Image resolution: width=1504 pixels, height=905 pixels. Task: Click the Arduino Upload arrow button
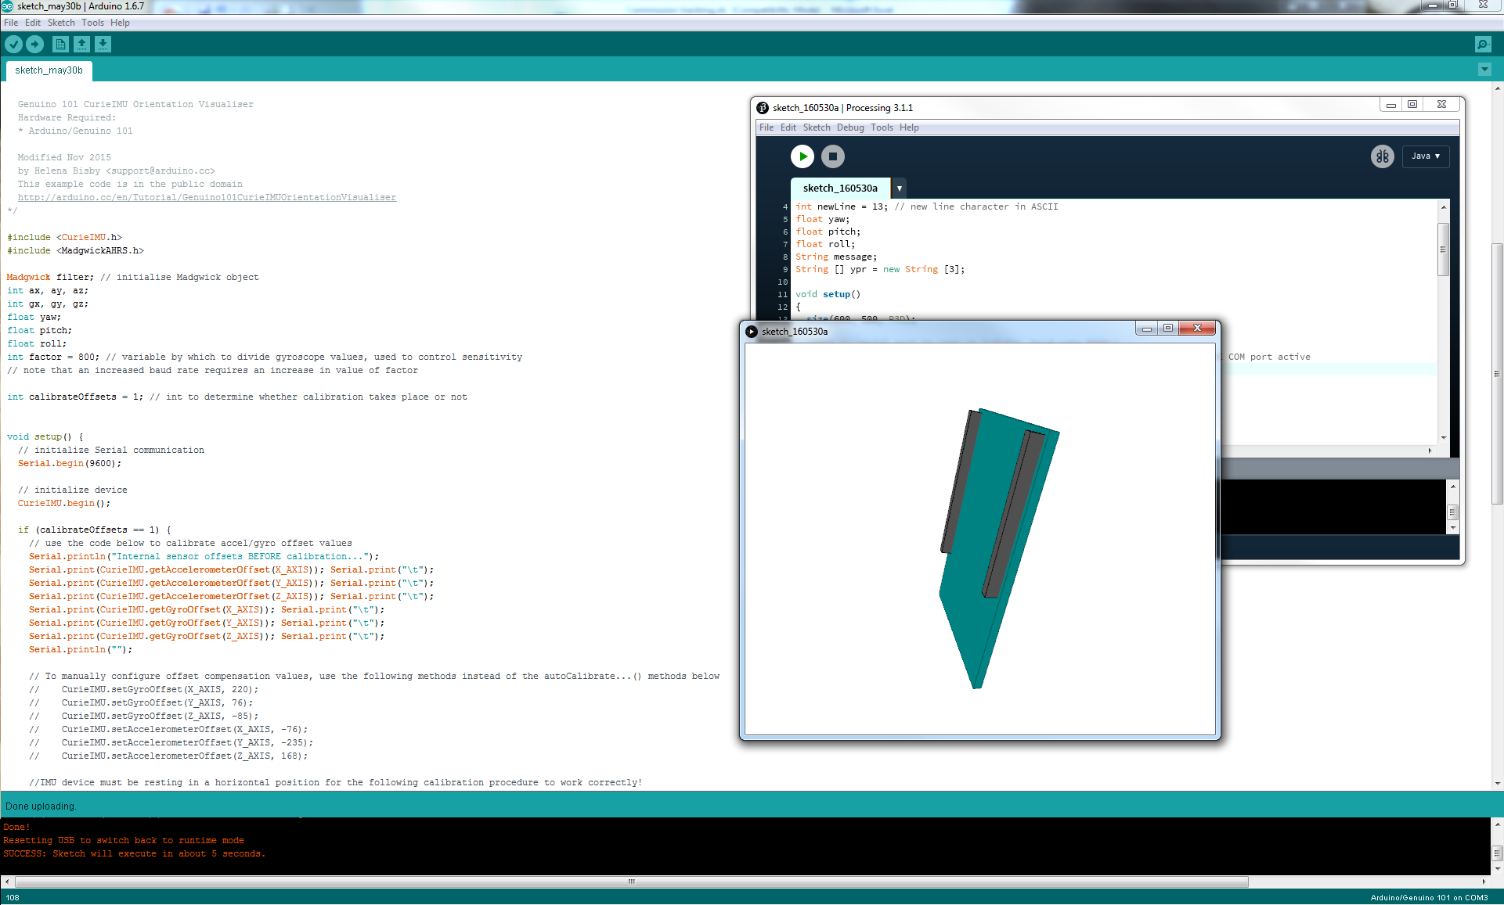[34, 45]
